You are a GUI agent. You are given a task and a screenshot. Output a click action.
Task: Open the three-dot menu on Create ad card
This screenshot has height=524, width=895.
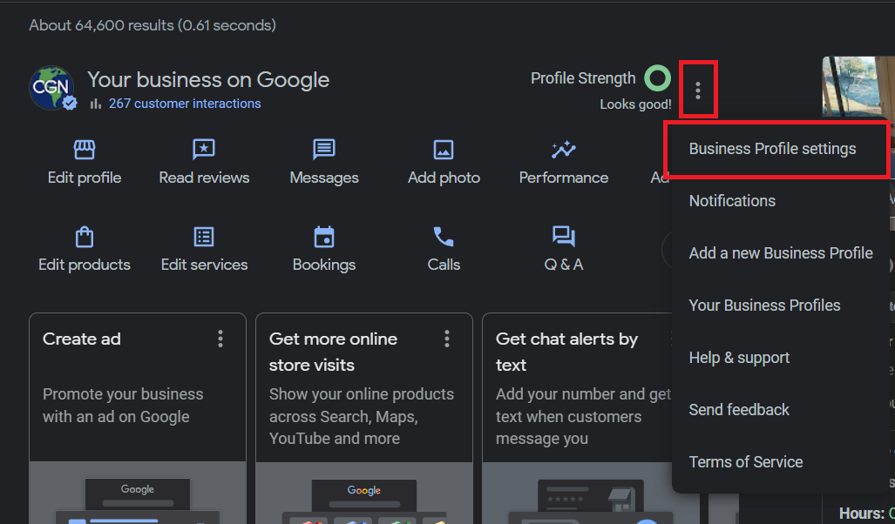pos(220,339)
